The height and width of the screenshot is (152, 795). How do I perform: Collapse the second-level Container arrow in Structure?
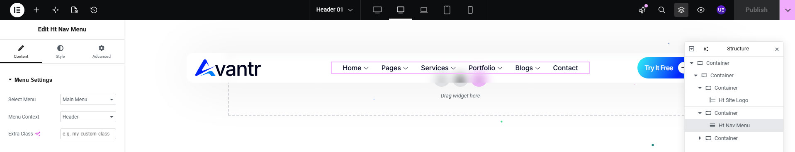point(695,76)
